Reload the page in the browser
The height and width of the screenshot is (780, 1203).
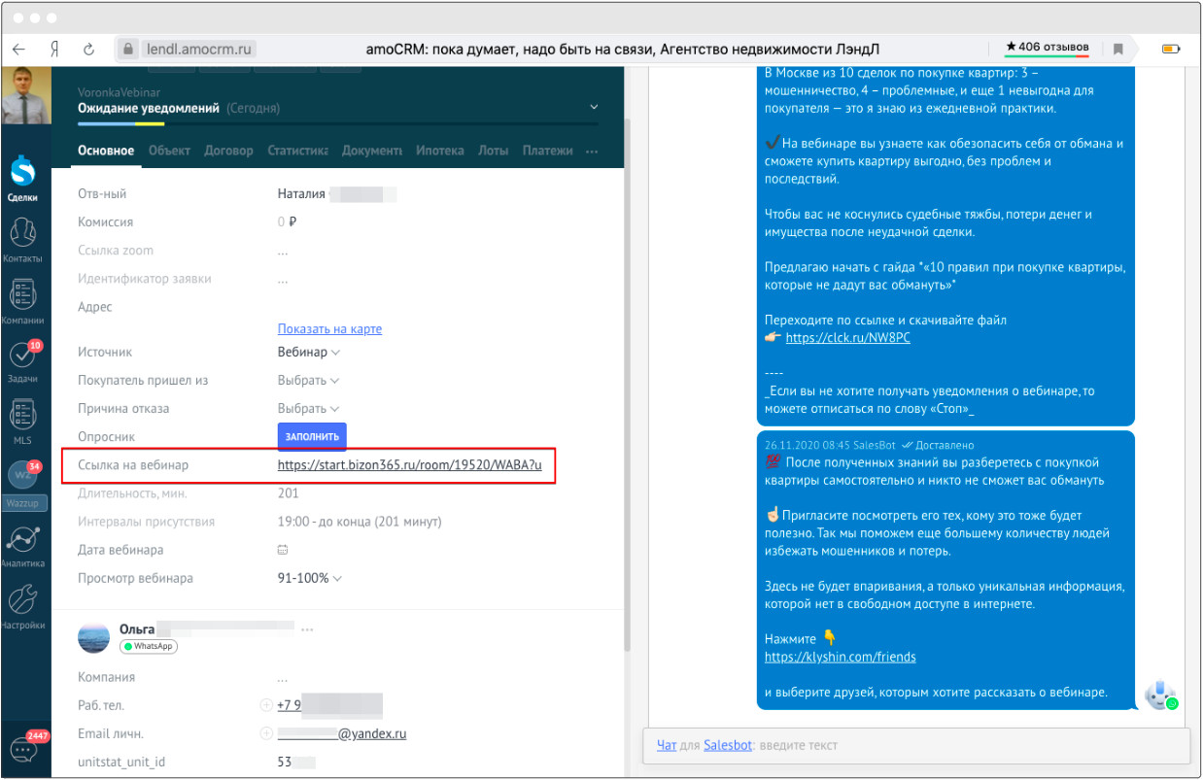(x=88, y=49)
